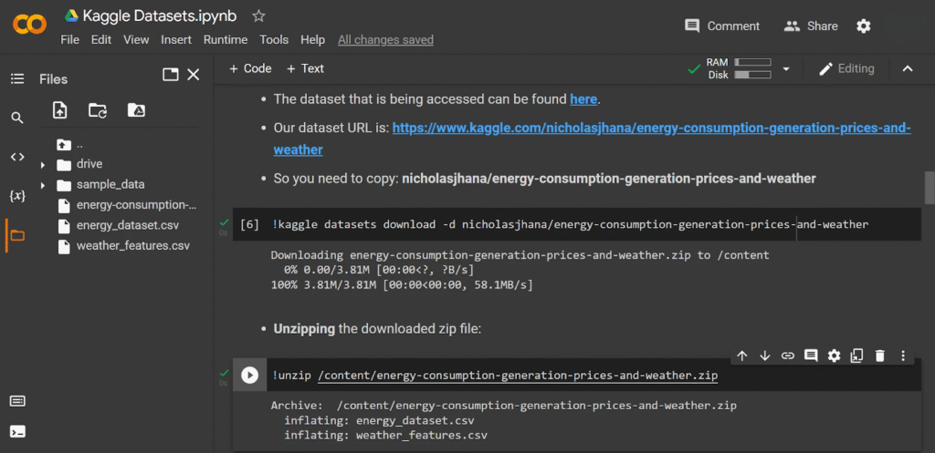Image resolution: width=935 pixels, height=453 pixels.
Task: Click into the kaggle datasets download cell
Action: [570, 224]
